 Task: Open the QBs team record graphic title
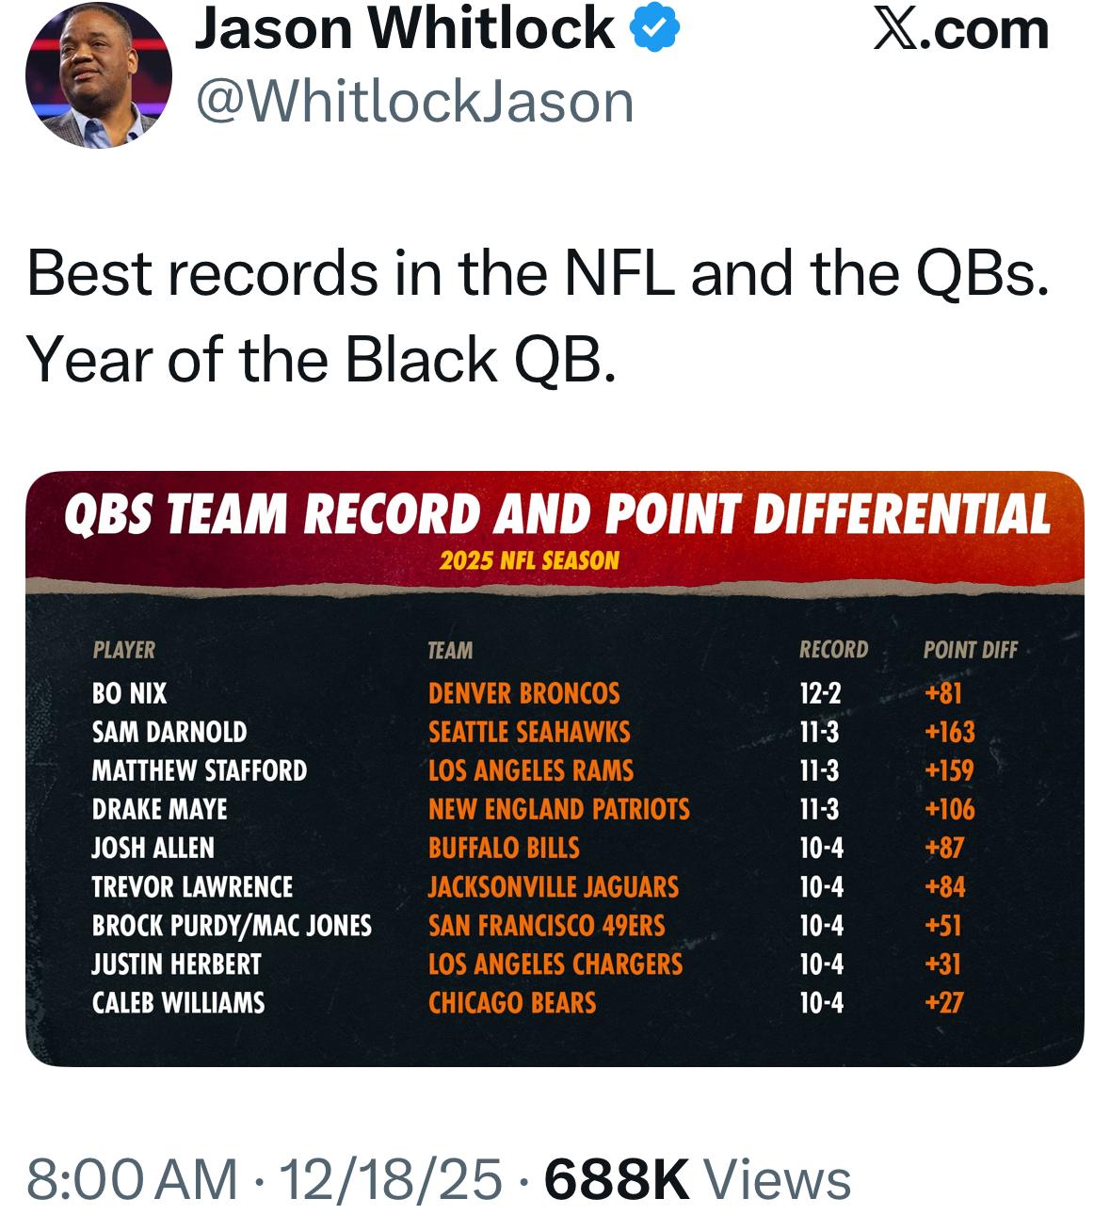(556, 514)
